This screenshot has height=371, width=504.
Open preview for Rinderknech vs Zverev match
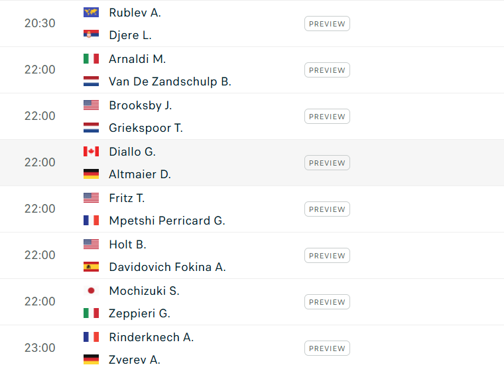coord(327,348)
